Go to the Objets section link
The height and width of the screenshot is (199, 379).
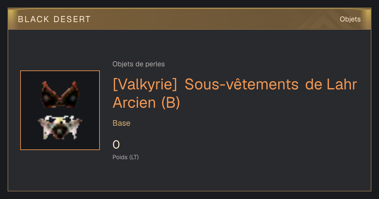point(350,19)
